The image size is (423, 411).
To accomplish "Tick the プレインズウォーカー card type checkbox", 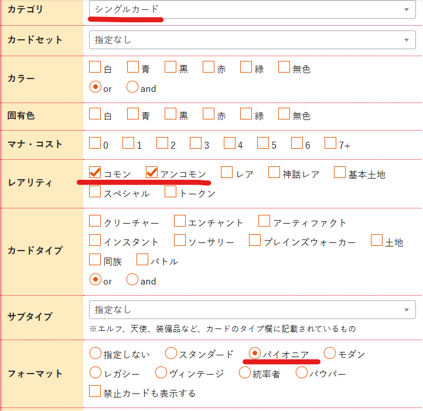I will tap(255, 241).
